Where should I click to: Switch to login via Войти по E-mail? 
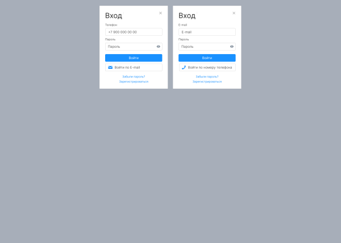coord(134,68)
